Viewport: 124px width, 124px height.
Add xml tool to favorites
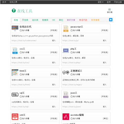click(24, 118)
